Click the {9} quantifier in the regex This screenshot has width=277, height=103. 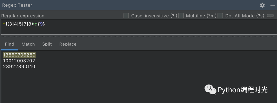tap(42, 24)
